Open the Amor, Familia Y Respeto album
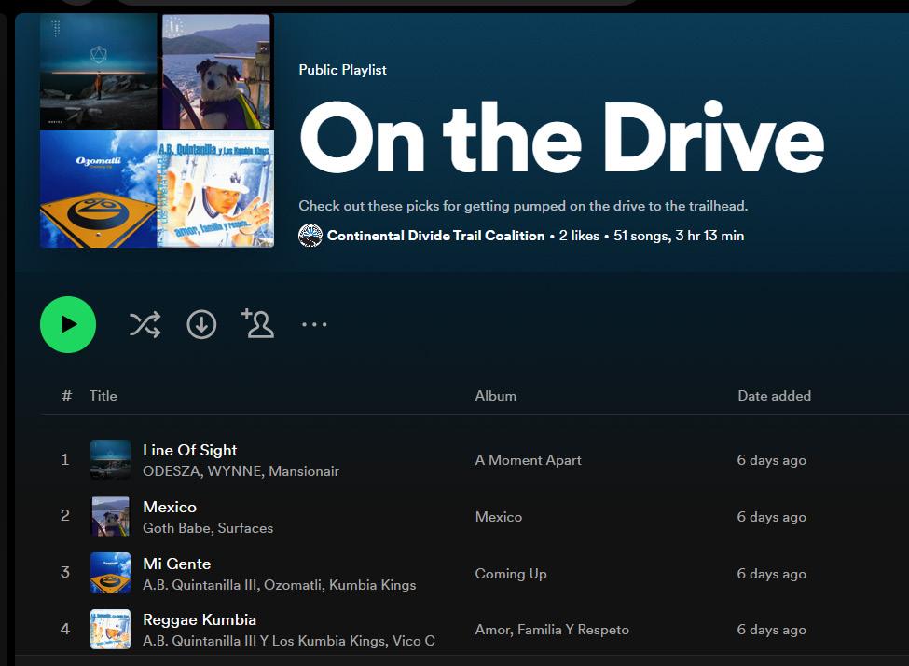 552,630
